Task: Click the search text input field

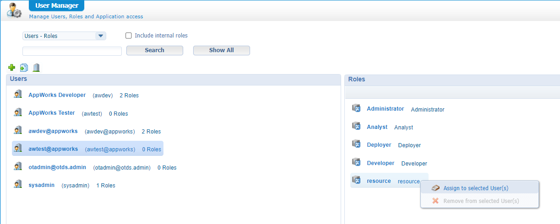Action: (x=72, y=51)
